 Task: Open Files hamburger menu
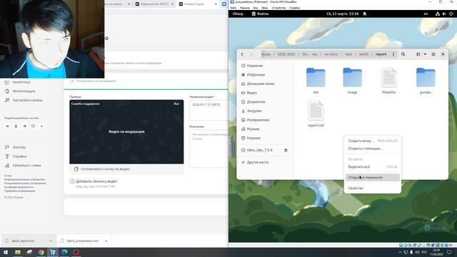[433, 54]
